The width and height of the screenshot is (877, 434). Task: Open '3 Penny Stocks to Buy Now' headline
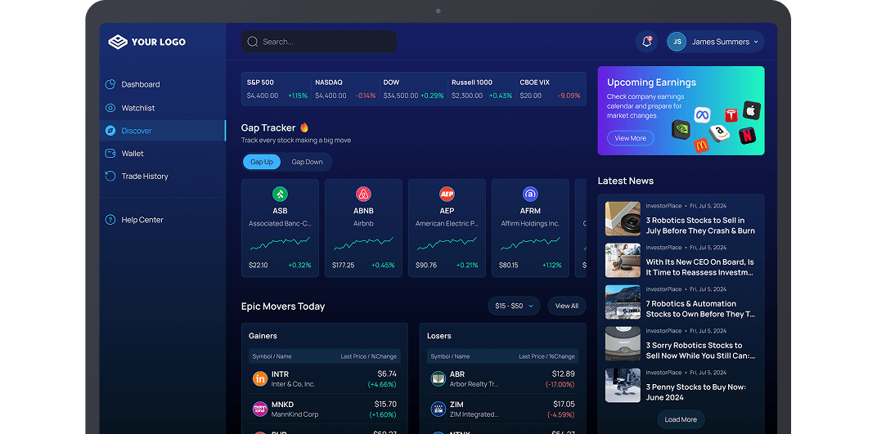[x=695, y=392]
